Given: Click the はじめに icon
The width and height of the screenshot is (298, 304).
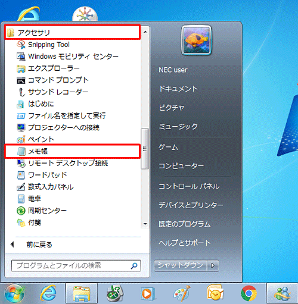Looking at the screenshot, I should [20, 104].
